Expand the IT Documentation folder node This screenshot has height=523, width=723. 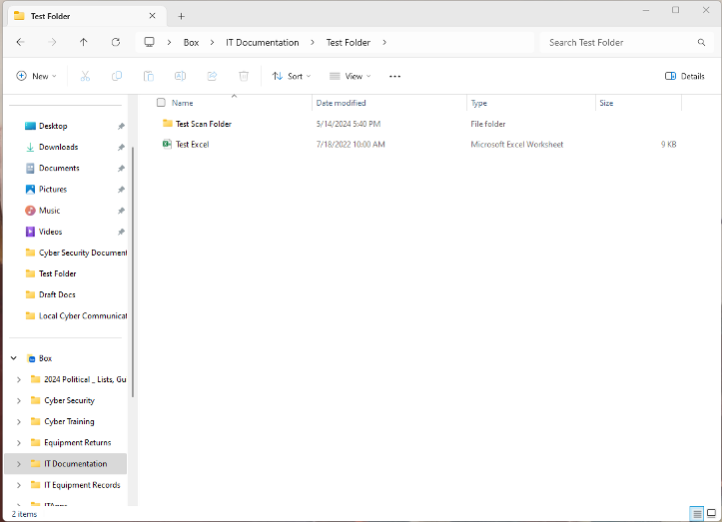tap(19, 464)
